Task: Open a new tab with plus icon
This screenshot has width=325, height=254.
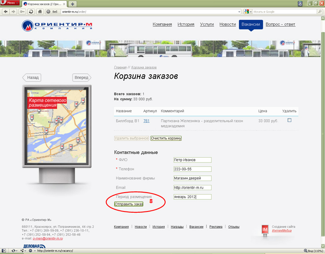Action: pos(73,4)
